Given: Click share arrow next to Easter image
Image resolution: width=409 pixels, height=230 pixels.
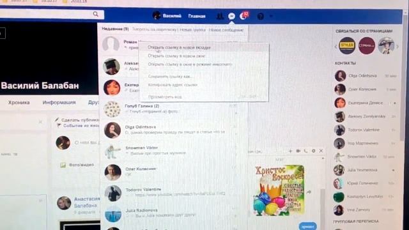Looking at the screenshot, I should click(309, 192).
